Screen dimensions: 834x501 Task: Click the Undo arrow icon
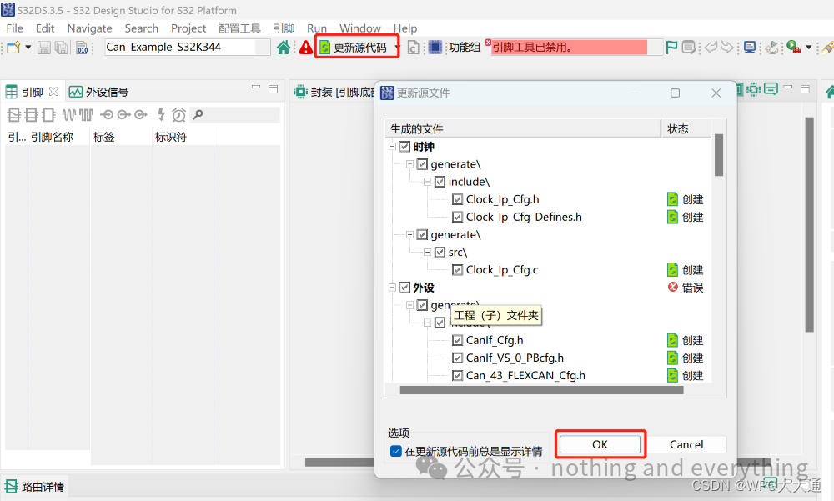(711, 48)
